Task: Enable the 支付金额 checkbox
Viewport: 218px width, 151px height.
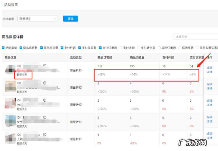Action: tap(121, 48)
